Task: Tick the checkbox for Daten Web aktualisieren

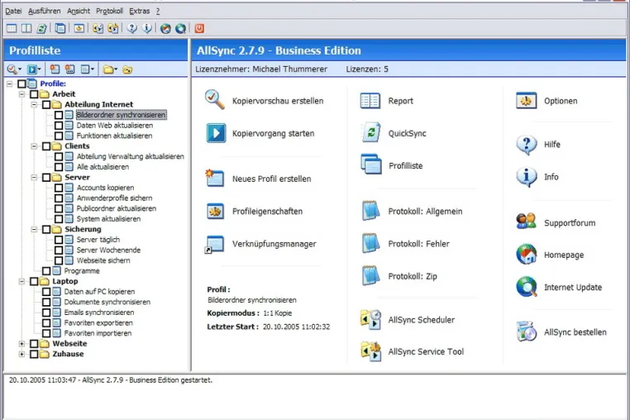Action: [x=59, y=126]
